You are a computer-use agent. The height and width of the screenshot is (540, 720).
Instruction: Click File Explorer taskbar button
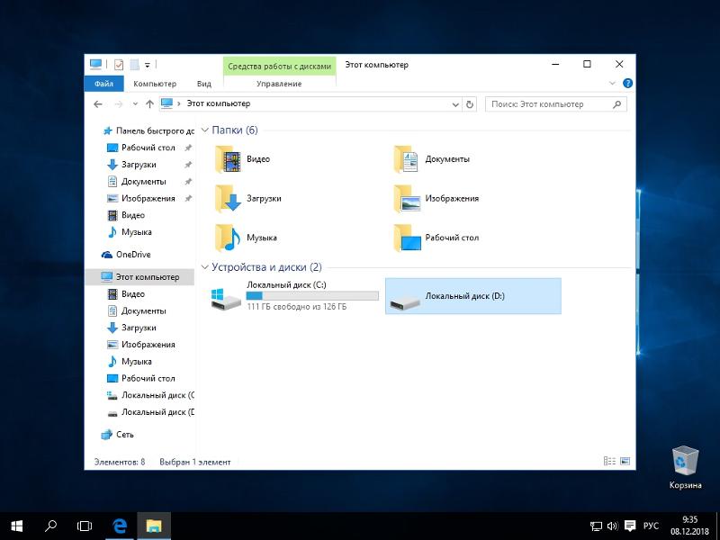click(154, 526)
